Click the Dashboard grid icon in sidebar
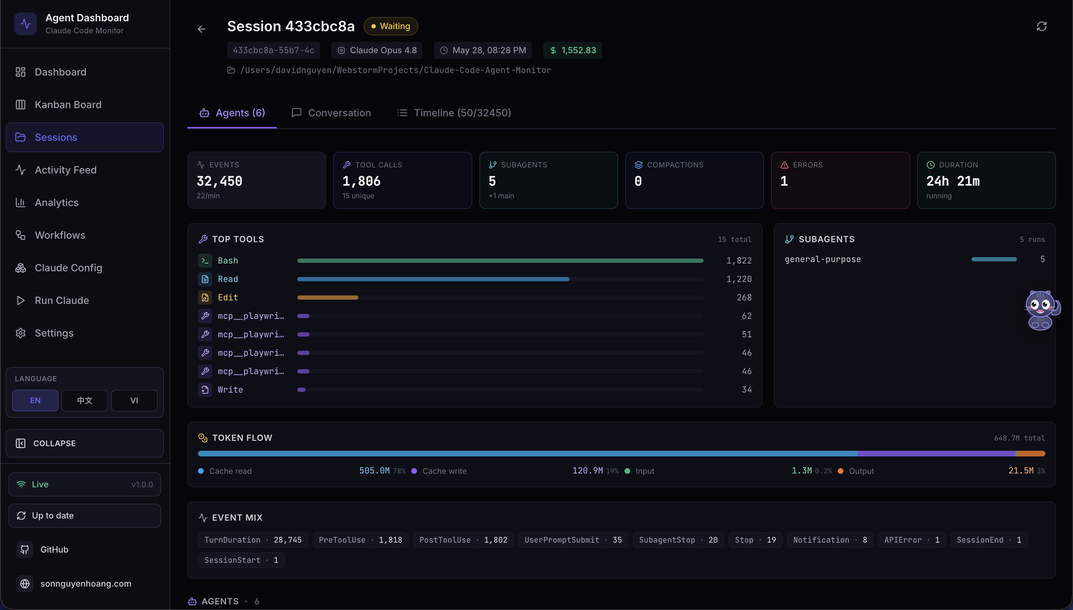The image size is (1073, 610). pyautogui.click(x=21, y=72)
